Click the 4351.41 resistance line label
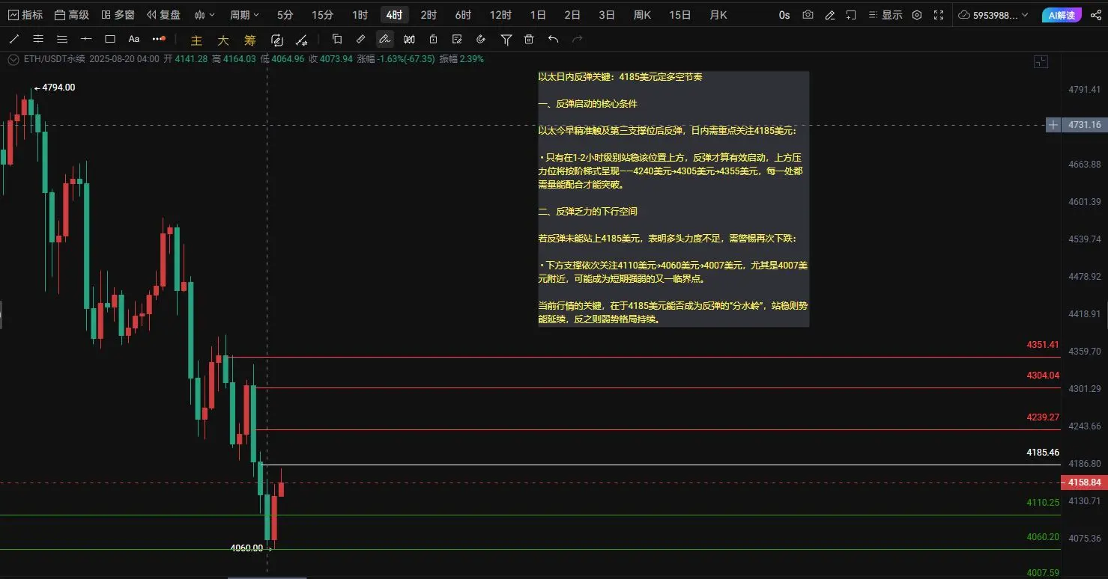This screenshot has height=579, width=1108. [x=1043, y=345]
